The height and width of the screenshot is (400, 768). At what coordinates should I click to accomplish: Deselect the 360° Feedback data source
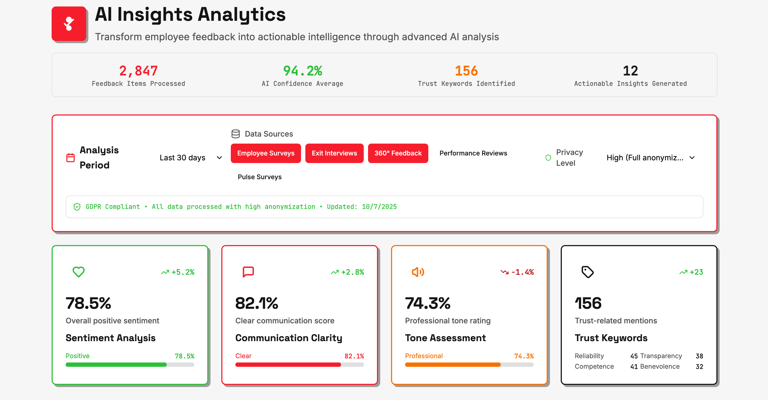[x=398, y=153]
